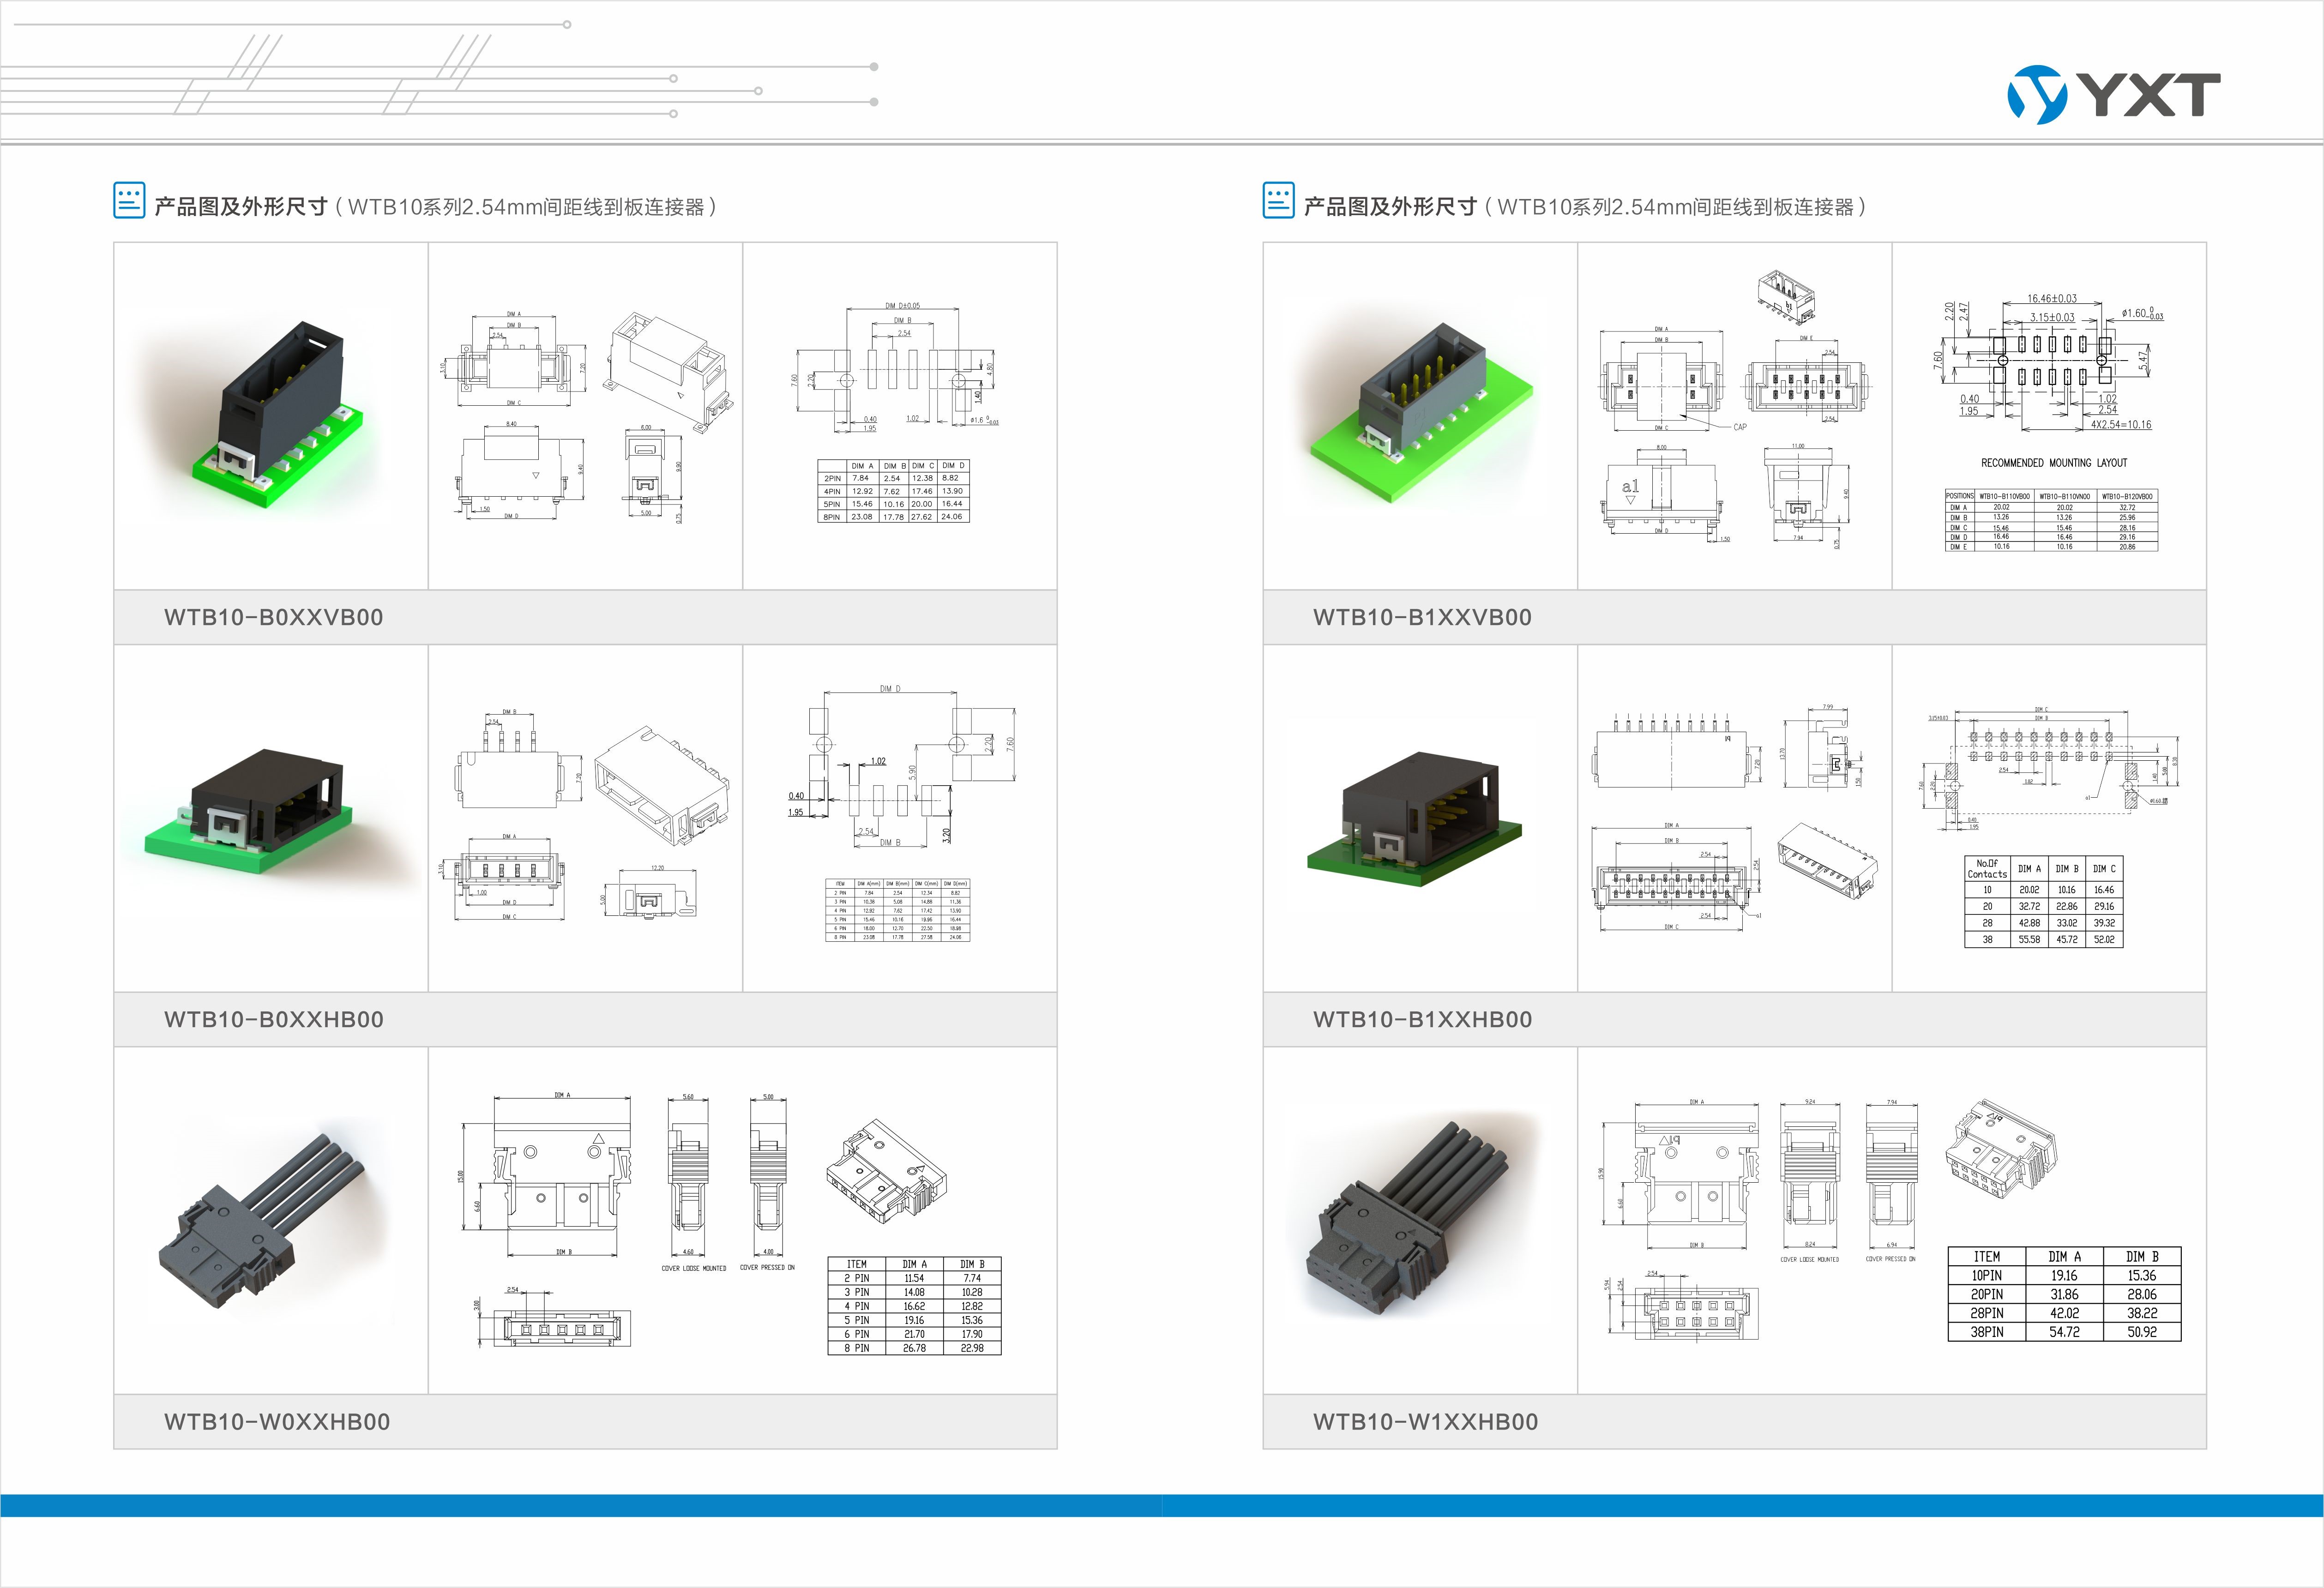The width and height of the screenshot is (2324, 1588).
Task: Click the WTB10-W0XXHB00 model label
Action: click(x=276, y=1421)
